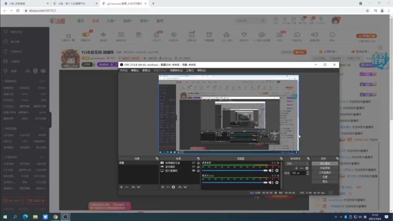Open source properties gear icon

[173, 187]
